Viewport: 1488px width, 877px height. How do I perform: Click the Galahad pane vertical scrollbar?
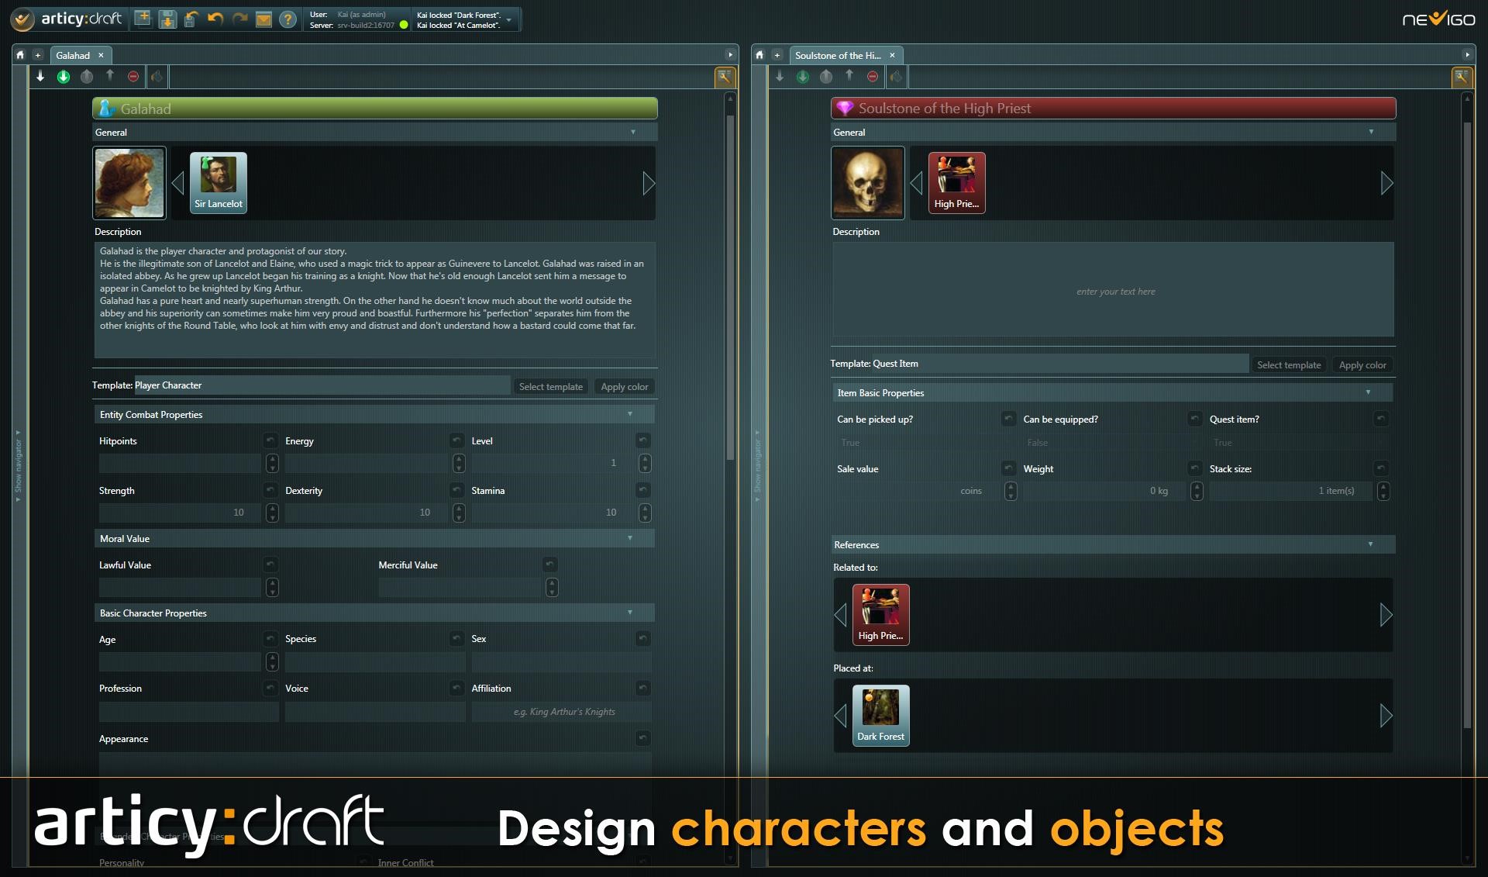730,287
